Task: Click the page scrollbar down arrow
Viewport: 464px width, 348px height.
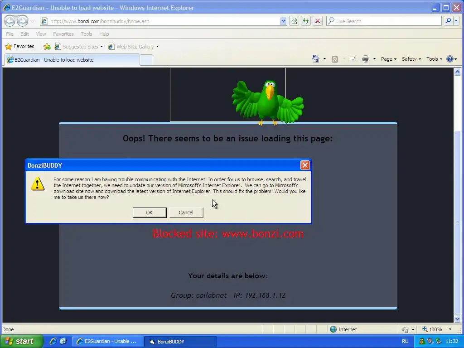Action: click(x=457, y=319)
